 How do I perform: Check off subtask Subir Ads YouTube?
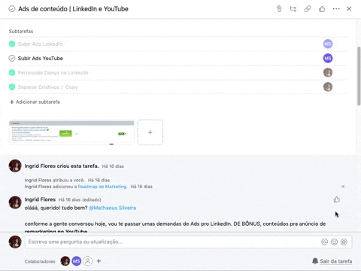pyautogui.click(x=12, y=58)
